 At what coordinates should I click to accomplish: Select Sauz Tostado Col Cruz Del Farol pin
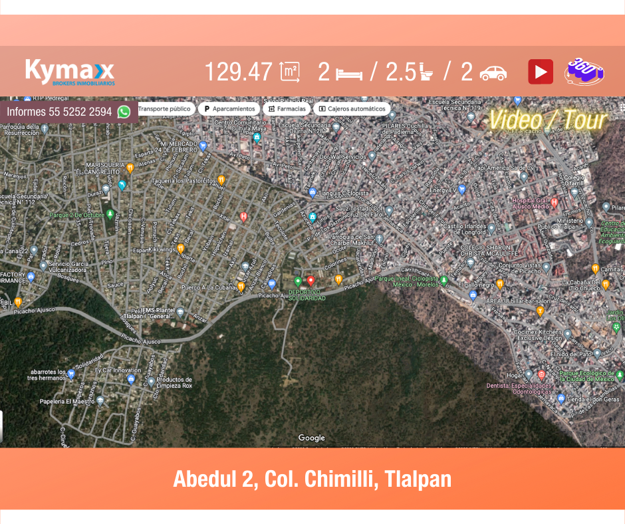[389, 210]
